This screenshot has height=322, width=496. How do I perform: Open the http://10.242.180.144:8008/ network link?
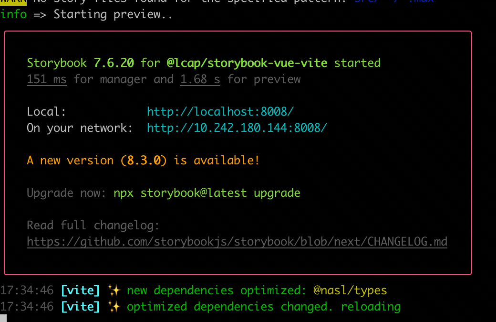(x=237, y=128)
